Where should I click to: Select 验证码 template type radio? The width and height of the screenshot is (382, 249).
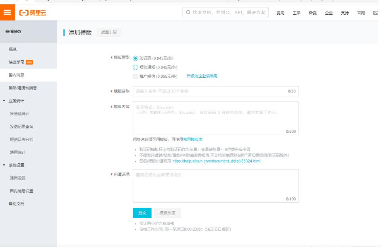point(135,58)
